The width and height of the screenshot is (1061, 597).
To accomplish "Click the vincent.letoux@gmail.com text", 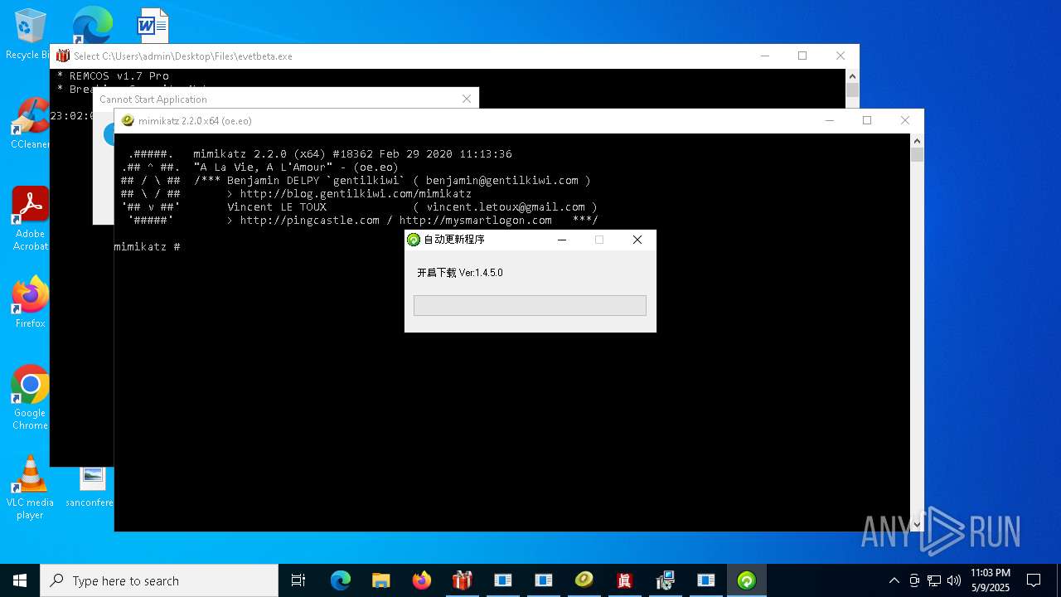I will tap(506, 206).
